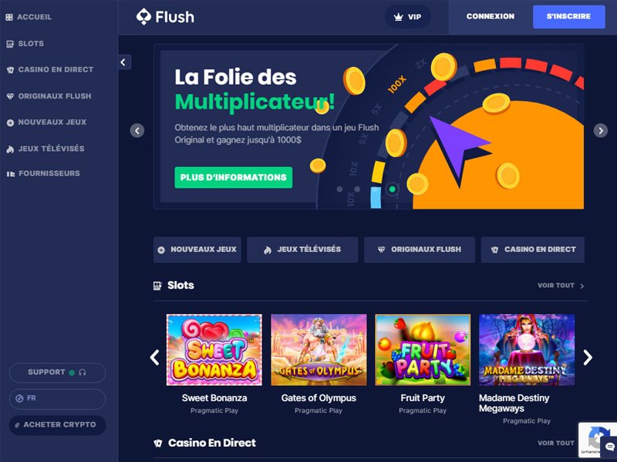
Task: Select the green active carousel dot
Action: pyautogui.click(x=392, y=189)
